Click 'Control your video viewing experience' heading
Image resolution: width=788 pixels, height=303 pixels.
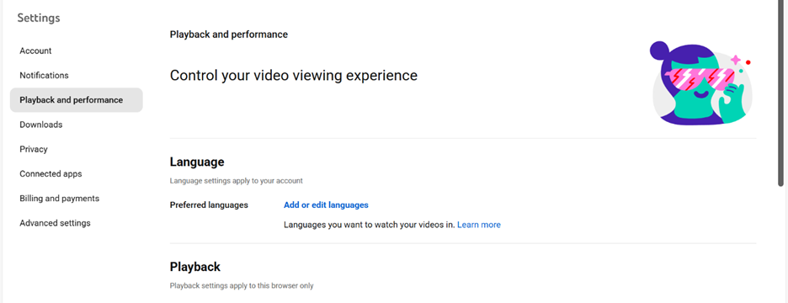(x=294, y=76)
